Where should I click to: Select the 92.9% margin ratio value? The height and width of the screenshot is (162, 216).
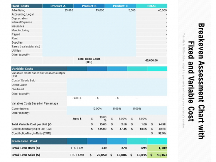(x=162, y=133)
